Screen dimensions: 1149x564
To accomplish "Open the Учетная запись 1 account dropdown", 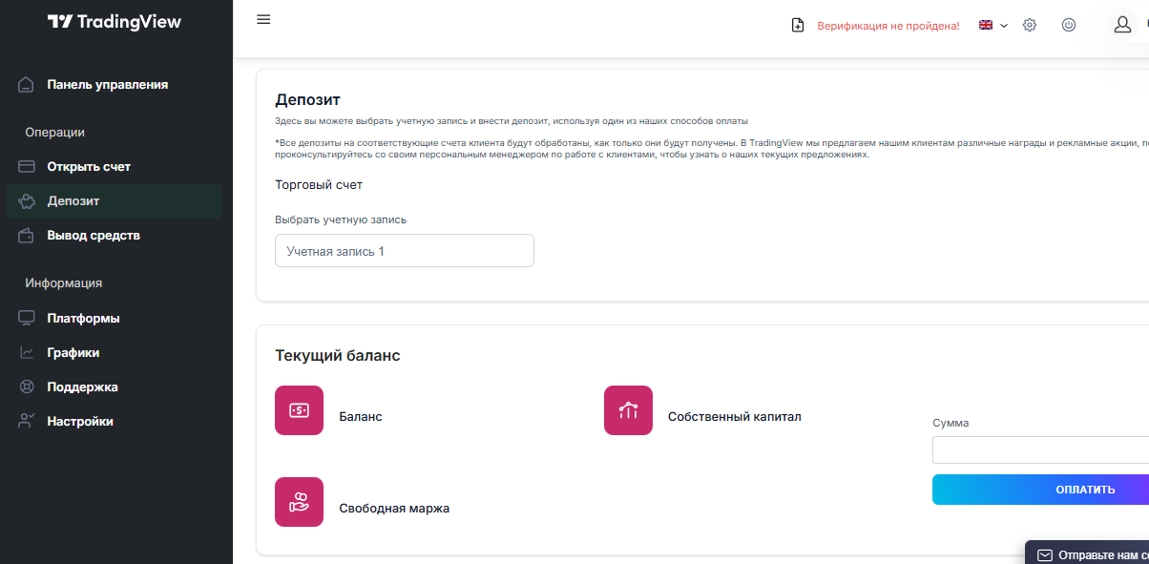I will pyautogui.click(x=405, y=251).
